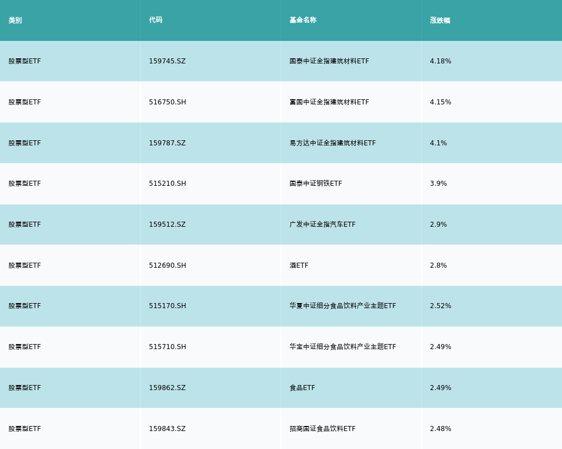This screenshot has height=449, width=562.
Task: Click fund name 国泰中证钢铁ETF
Action: click(316, 184)
